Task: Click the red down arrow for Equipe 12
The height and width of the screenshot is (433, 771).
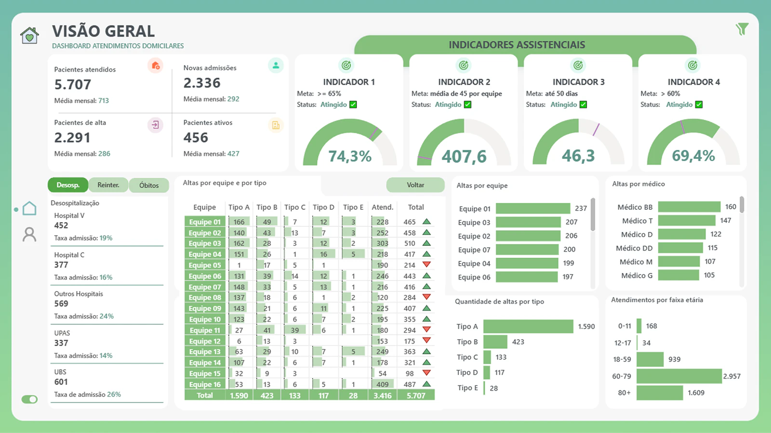Action: click(426, 340)
